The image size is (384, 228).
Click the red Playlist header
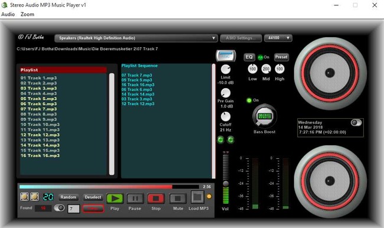coord(63,70)
